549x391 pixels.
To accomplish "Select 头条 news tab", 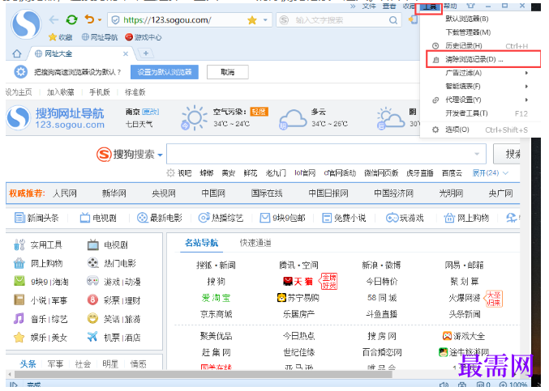I will pos(28,364).
